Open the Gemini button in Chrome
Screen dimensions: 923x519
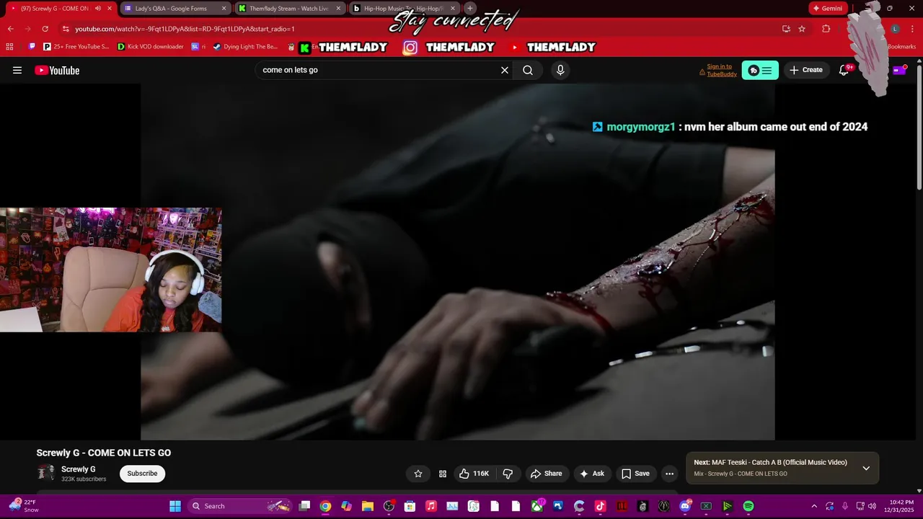pyautogui.click(x=827, y=9)
